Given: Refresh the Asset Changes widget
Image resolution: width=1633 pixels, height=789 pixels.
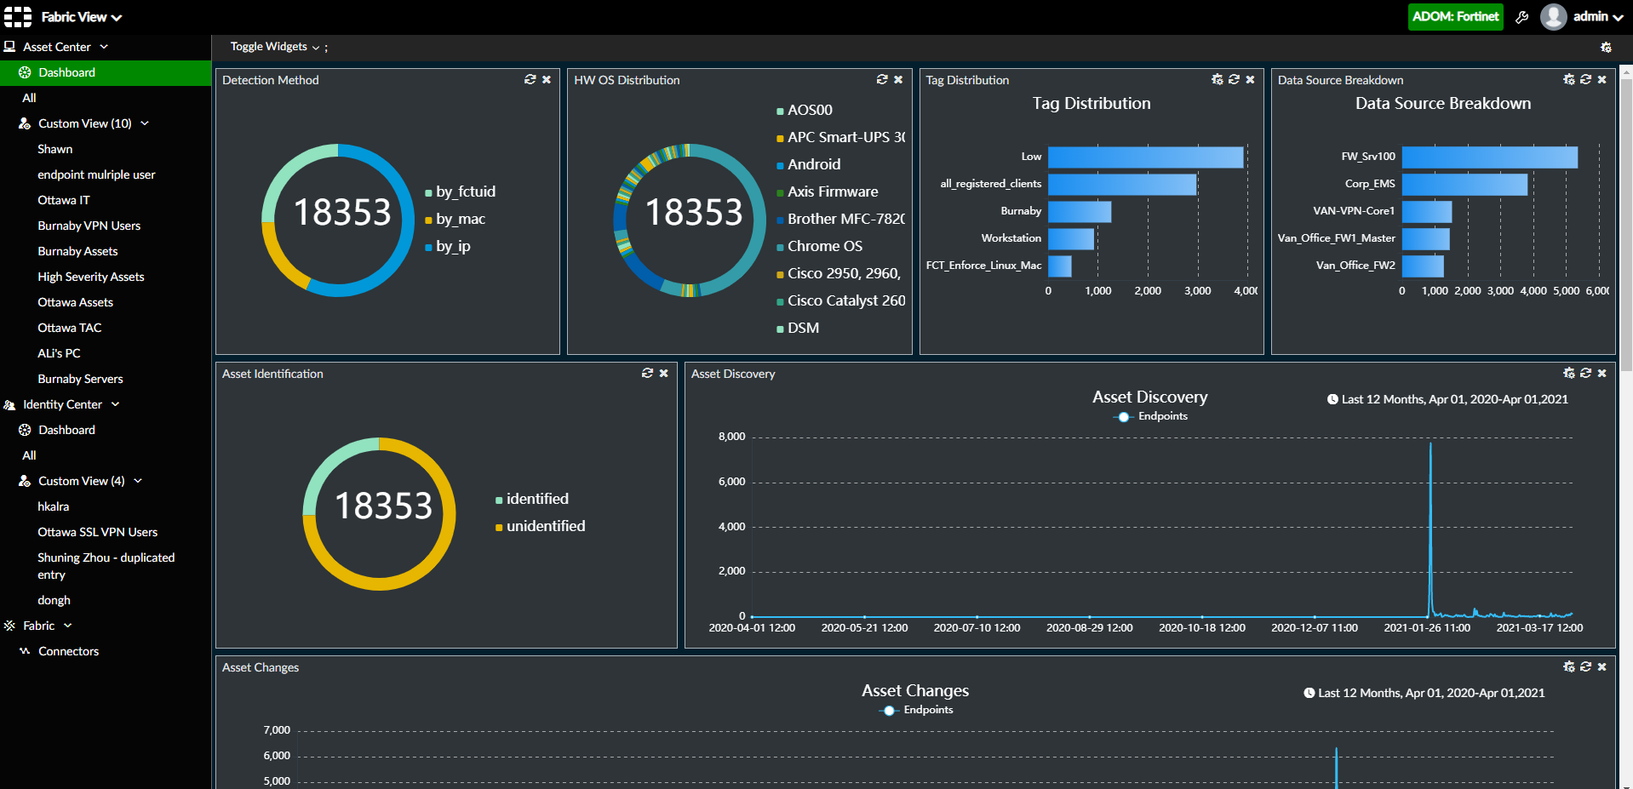Looking at the screenshot, I should (1585, 666).
